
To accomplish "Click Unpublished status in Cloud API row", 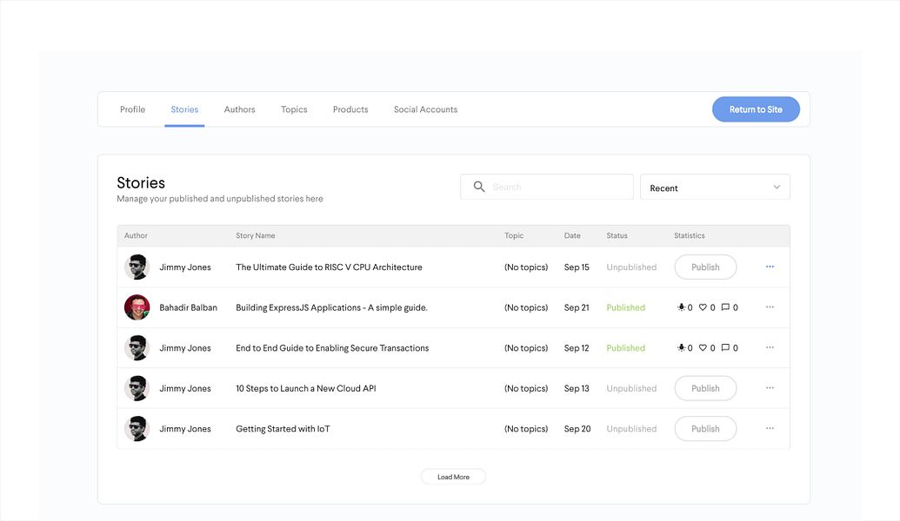I will (631, 388).
